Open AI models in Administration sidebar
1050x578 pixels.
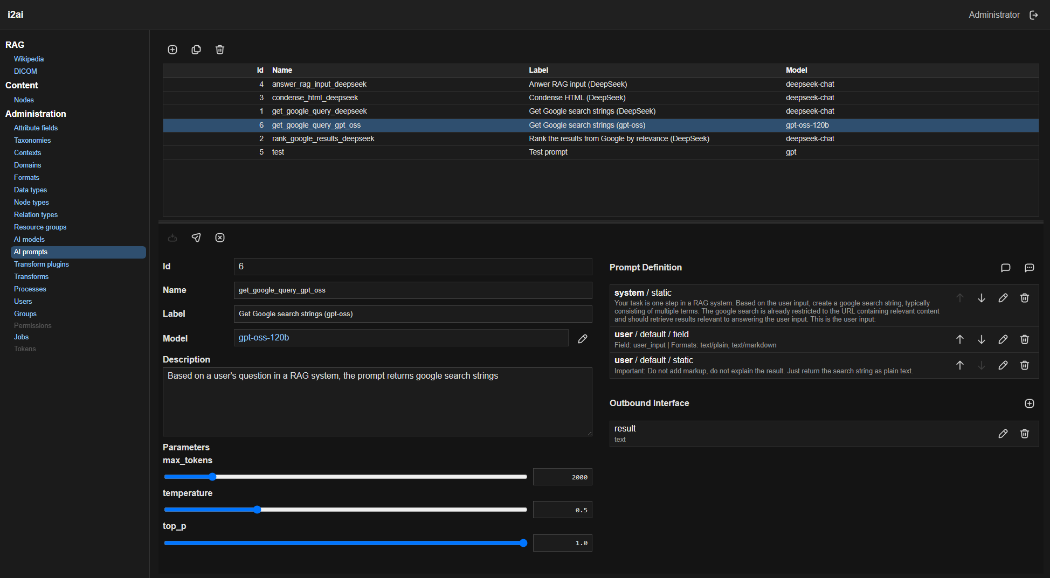click(x=29, y=239)
